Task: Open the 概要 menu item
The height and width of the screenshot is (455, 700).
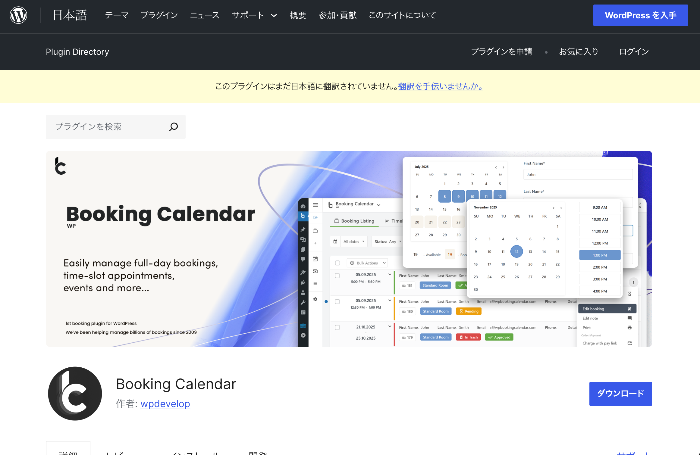Action: point(298,15)
